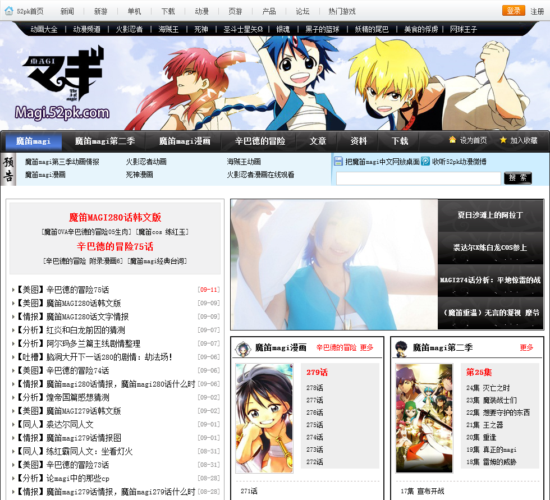Open 火影忍者漫画在线观看 link
This screenshot has width=550, height=500.
[260, 175]
